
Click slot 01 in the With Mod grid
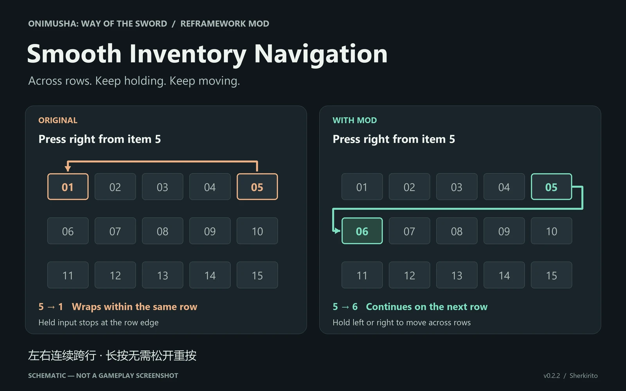(x=362, y=187)
